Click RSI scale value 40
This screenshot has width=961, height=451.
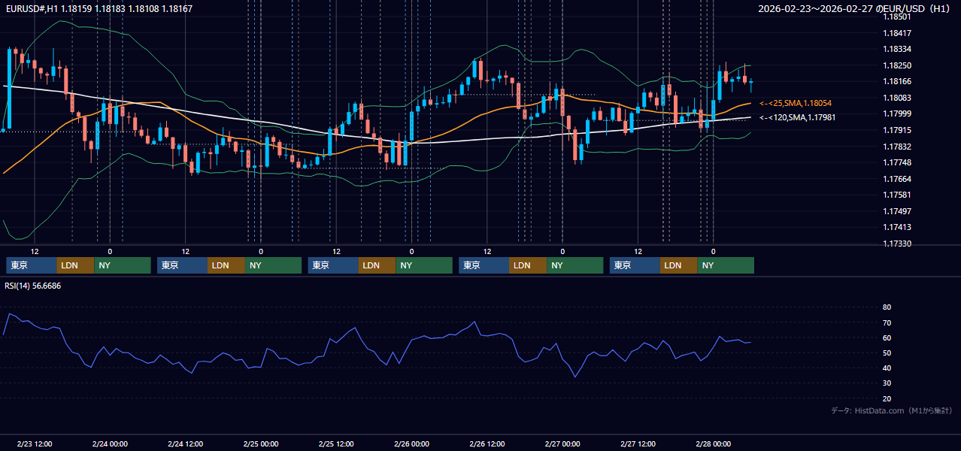pos(887,368)
